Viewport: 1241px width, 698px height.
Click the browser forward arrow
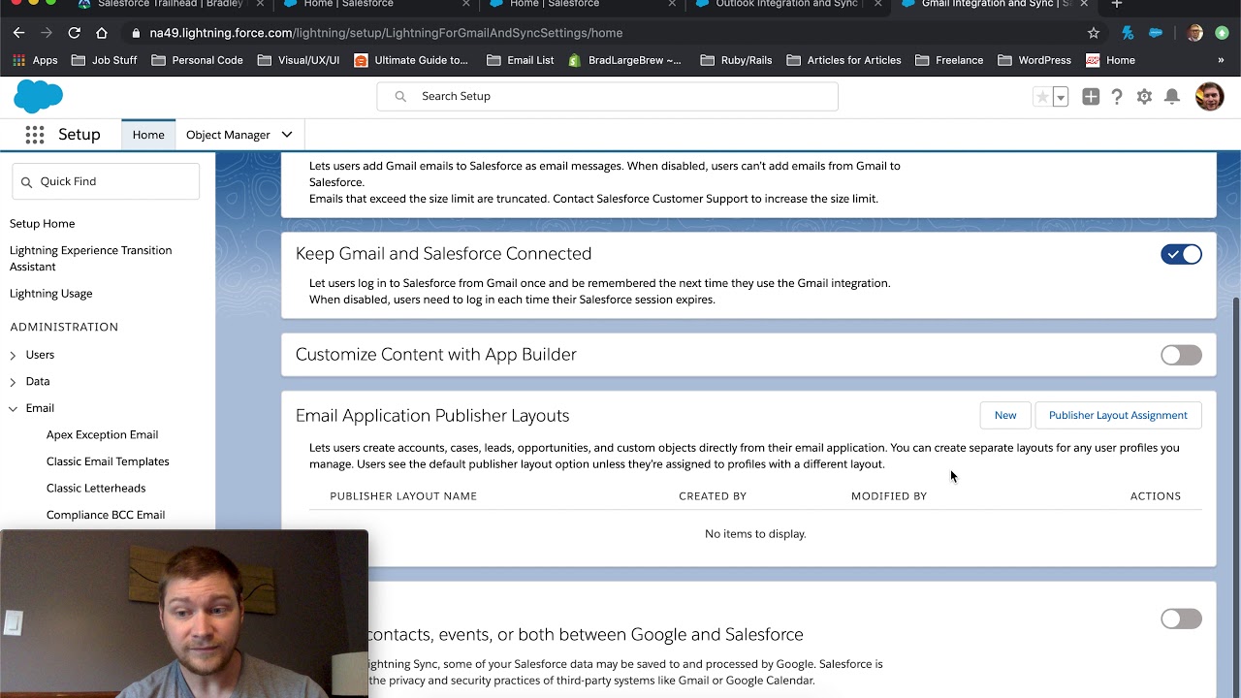pyautogui.click(x=46, y=33)
